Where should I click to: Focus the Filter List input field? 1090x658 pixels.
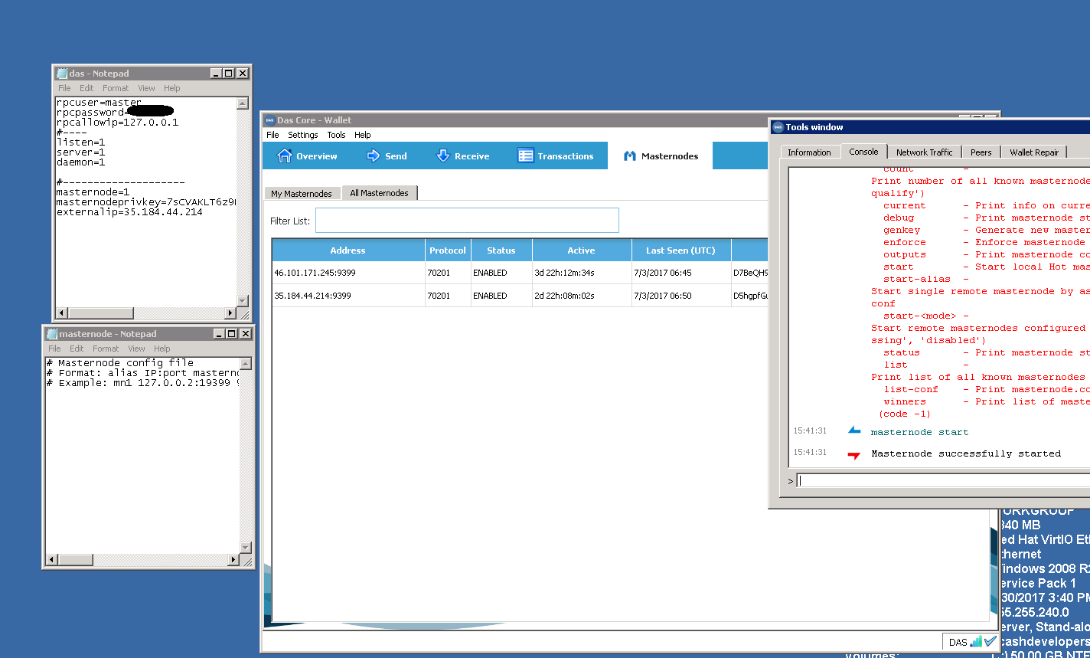point(467,221)
